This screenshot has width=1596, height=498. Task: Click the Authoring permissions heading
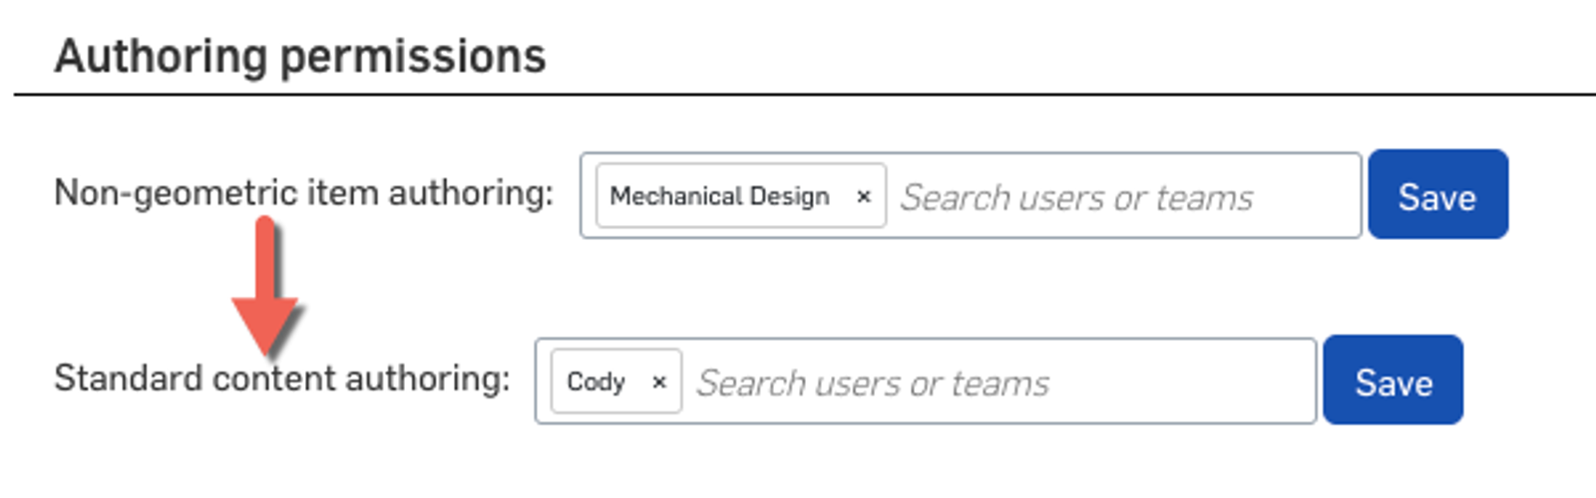(300, 56)
